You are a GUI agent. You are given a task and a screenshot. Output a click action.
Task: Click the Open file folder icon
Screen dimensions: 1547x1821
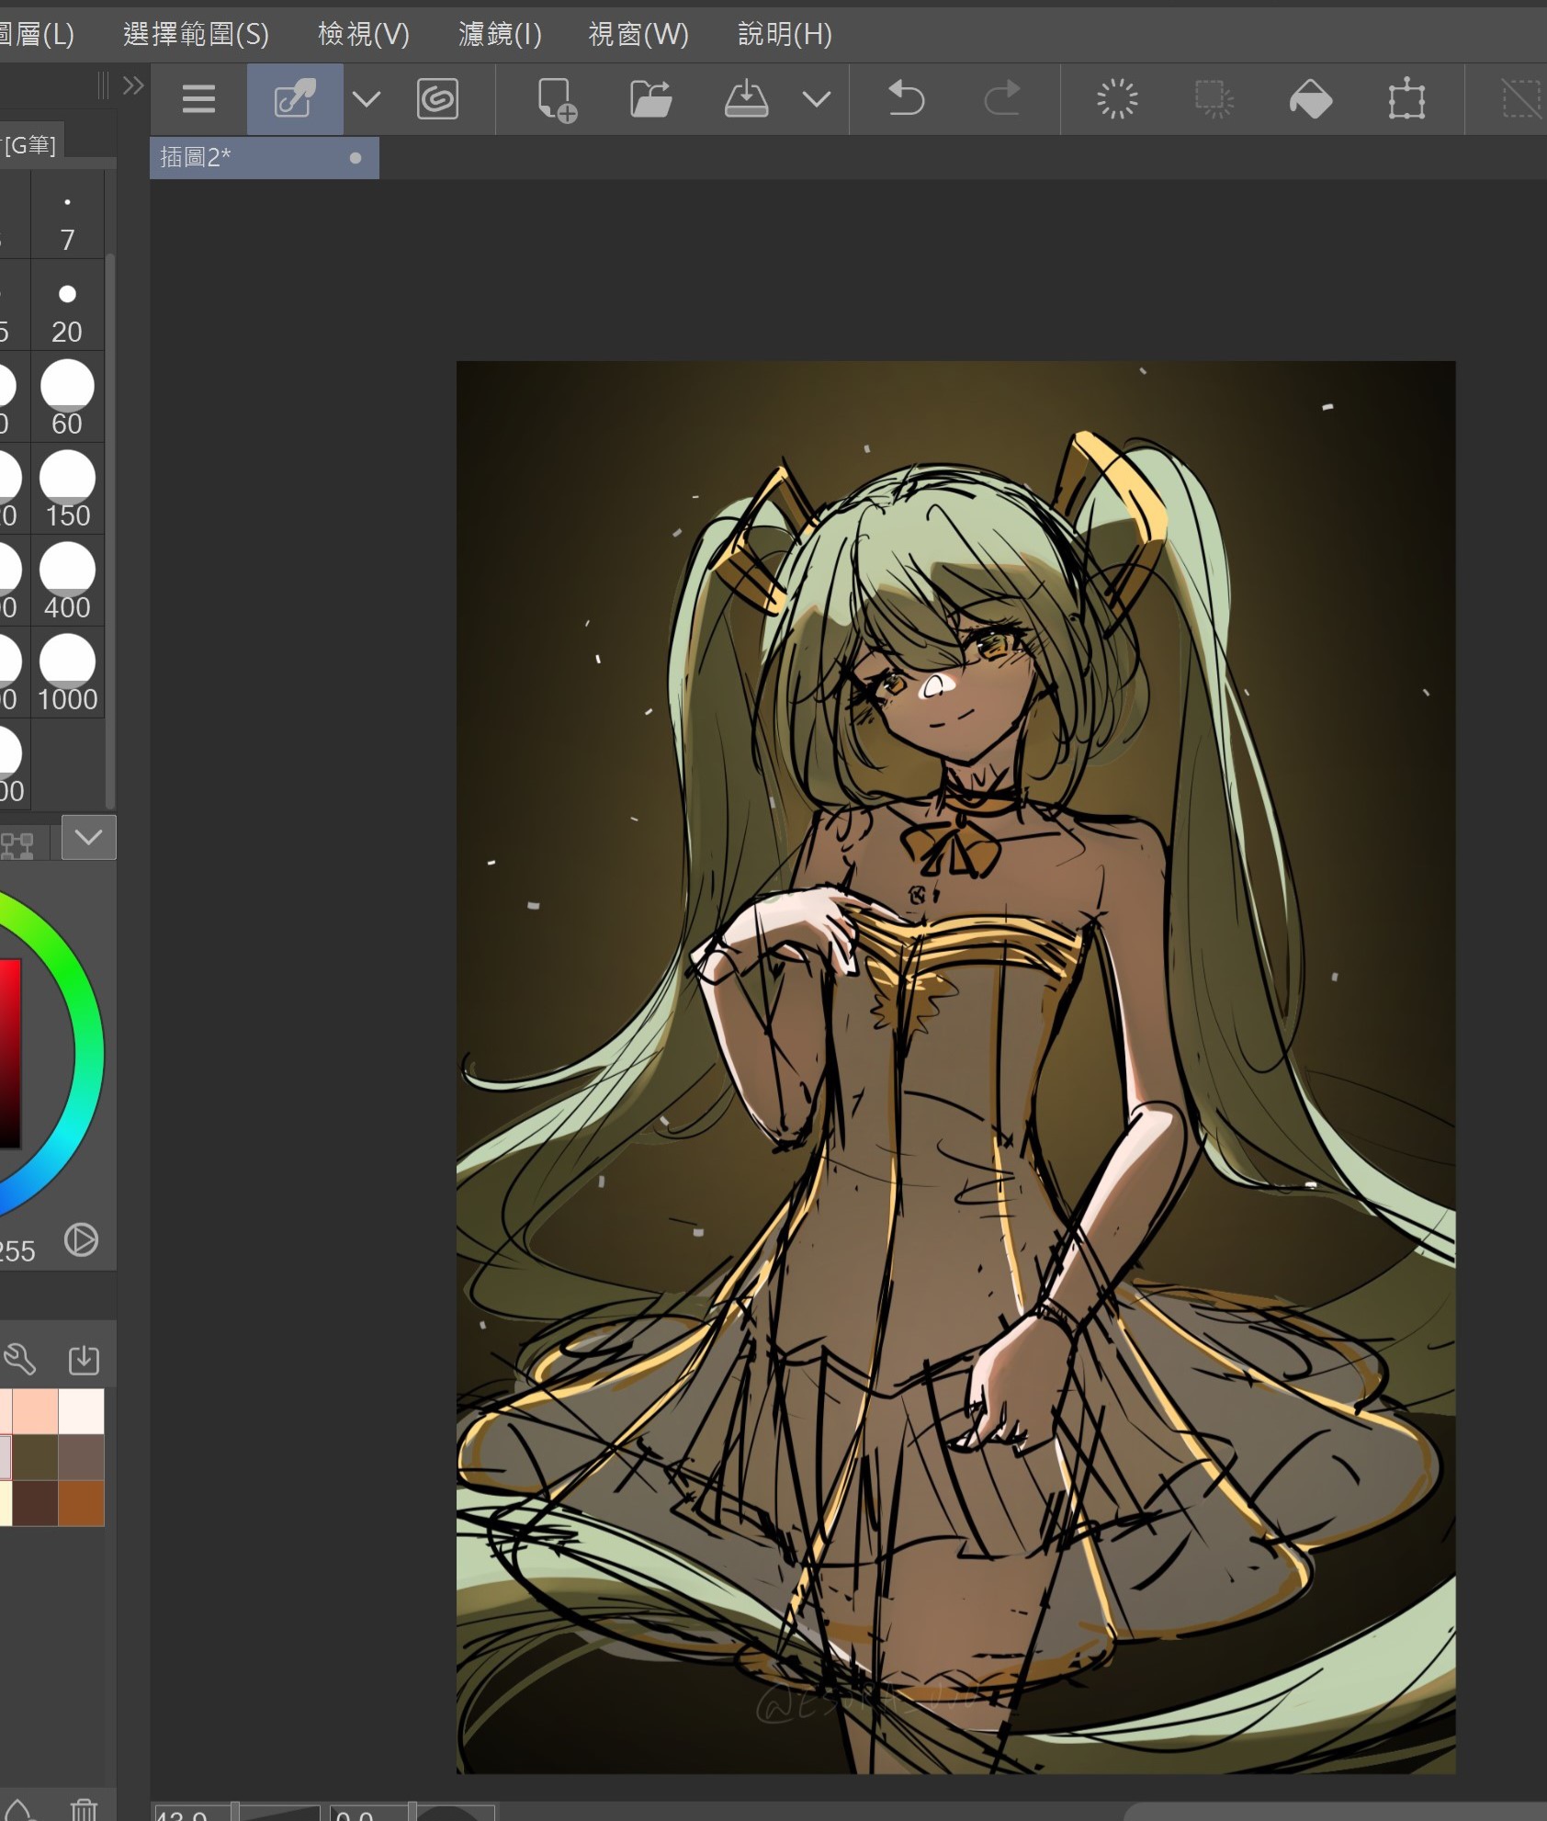pyautogui.click(x=650, y=98)
